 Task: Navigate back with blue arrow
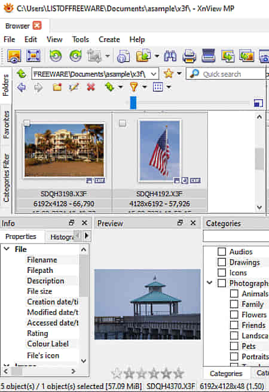click(x=22, y=87)
